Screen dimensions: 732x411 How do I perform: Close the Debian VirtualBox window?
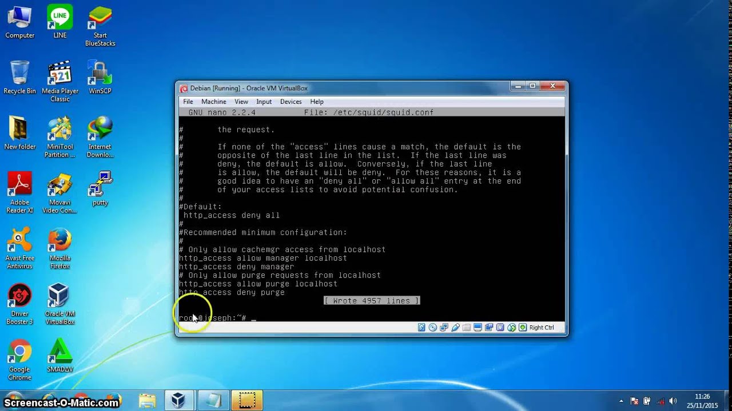[x=552, y=86]
